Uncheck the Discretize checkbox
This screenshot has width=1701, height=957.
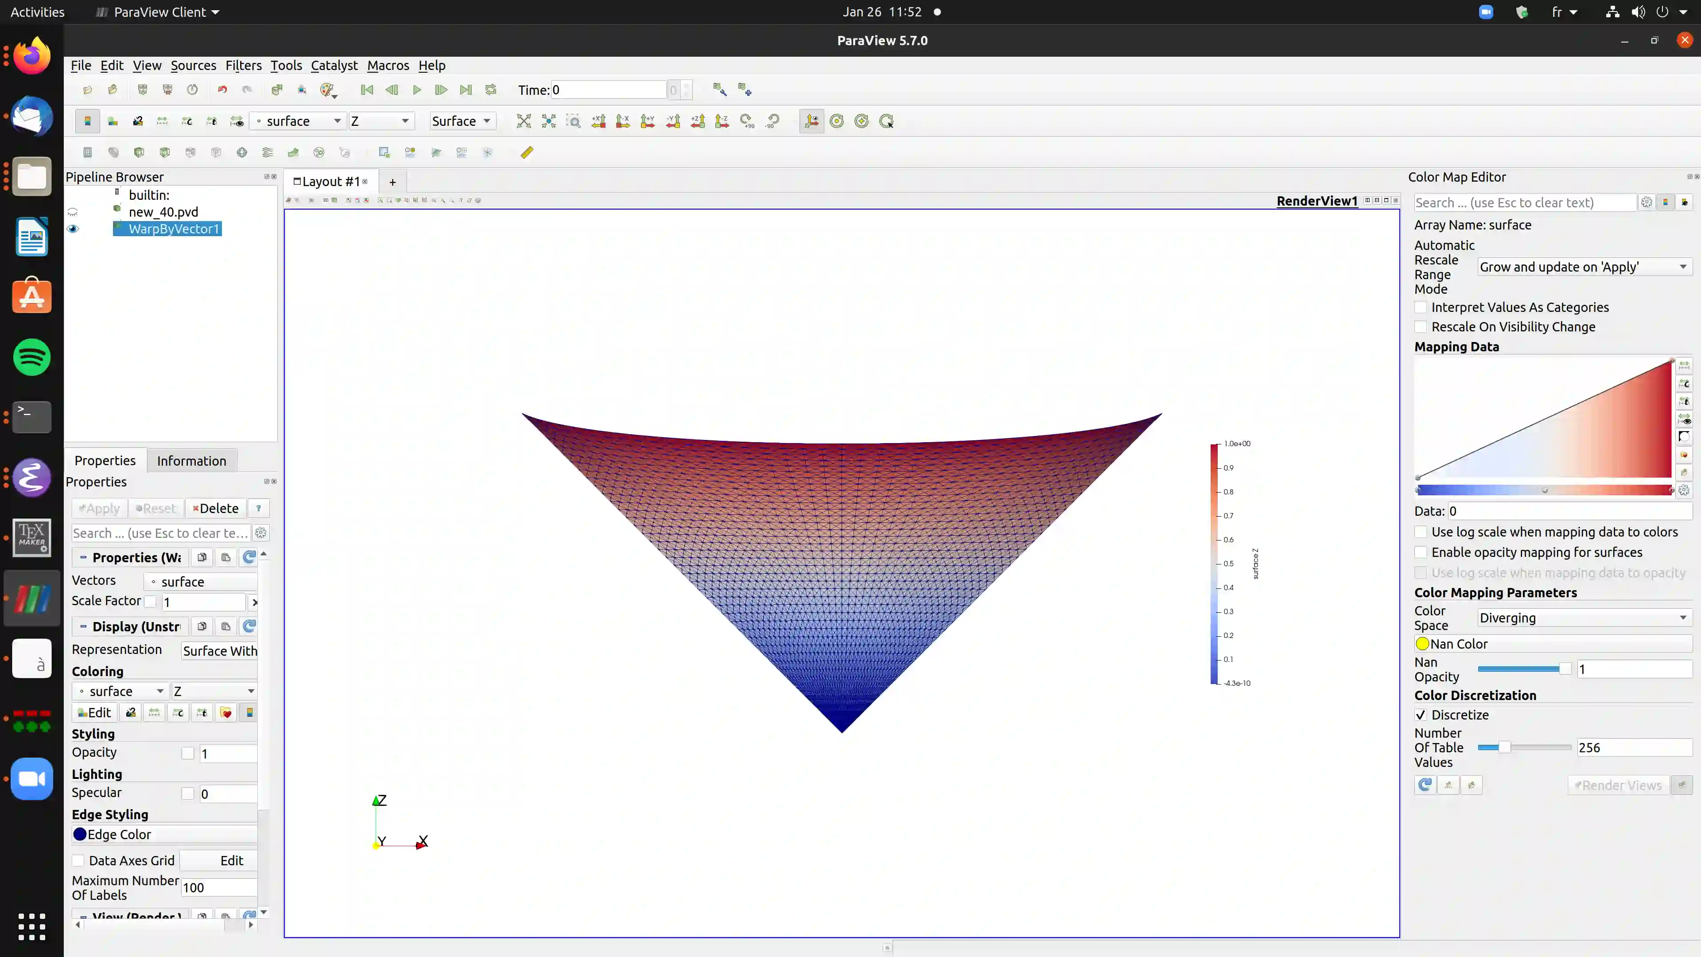point(1421,715)
